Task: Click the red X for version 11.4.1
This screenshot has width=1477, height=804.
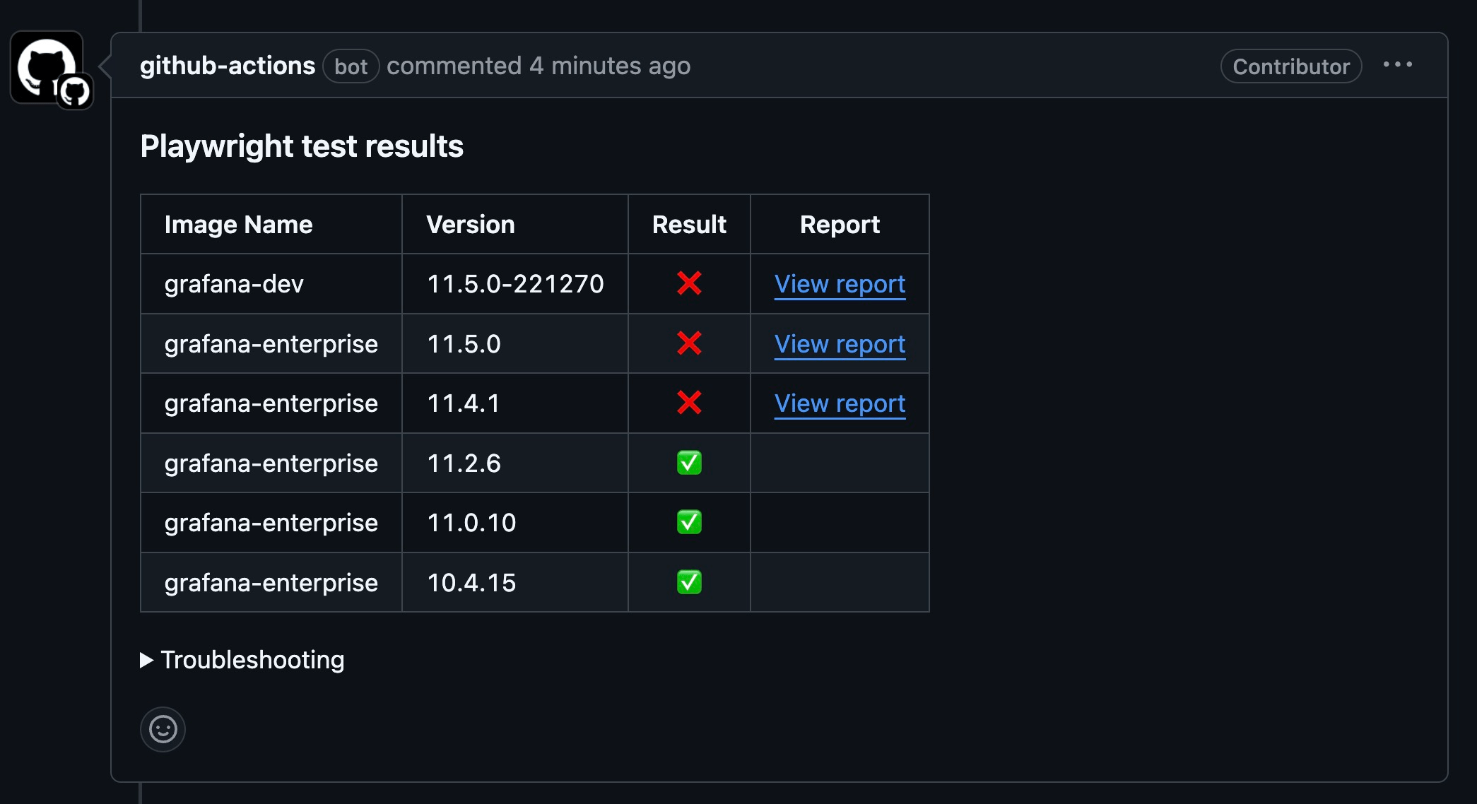Action: point(689,403)
